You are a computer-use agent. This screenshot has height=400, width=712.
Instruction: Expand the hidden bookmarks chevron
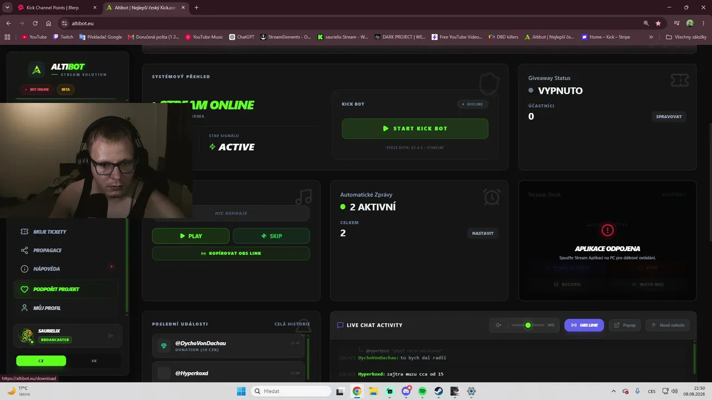pyautogui.click(x=651, y=37)
